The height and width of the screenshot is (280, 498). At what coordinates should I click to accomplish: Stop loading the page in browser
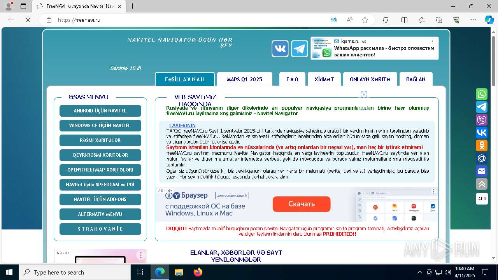pyautogui.click(x=28, y=20)
